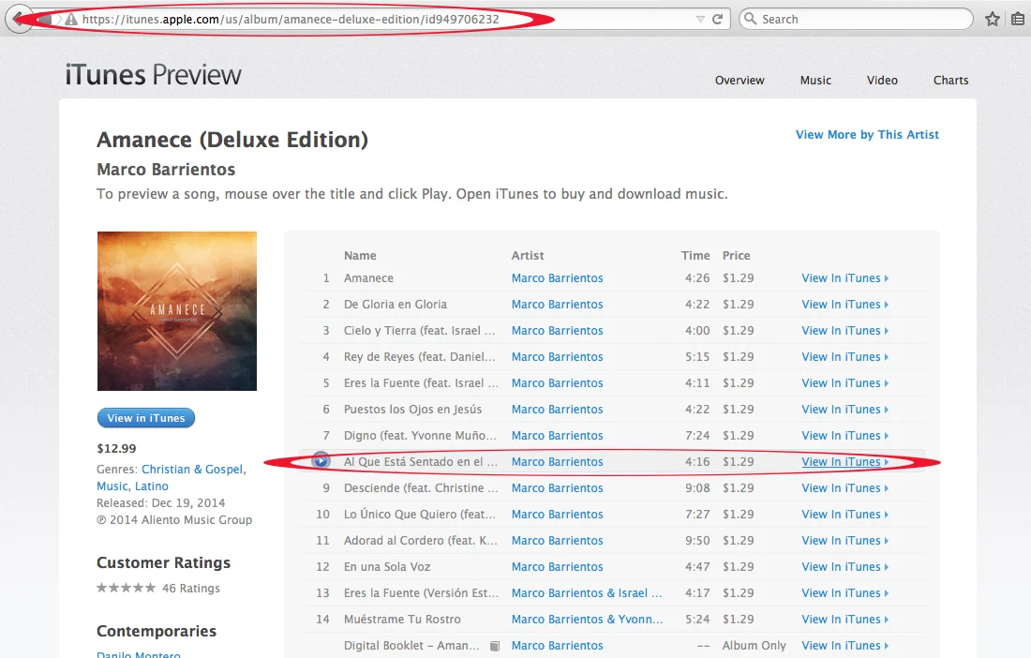The image size is (1031, 658).
Task: Click View In iTunes for track 5 Eres la Fuente
Action: 844,383
